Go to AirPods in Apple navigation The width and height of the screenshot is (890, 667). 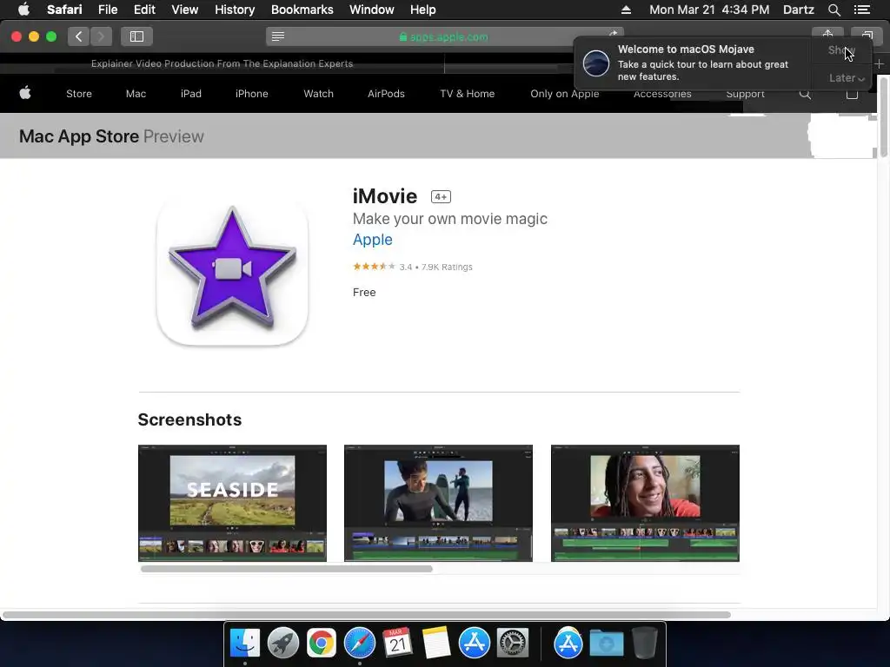pos(386,94)
